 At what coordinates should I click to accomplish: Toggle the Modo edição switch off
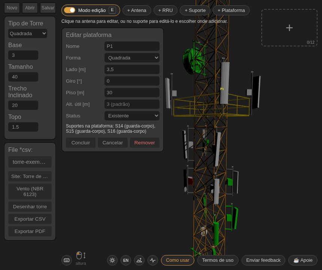tap(70, 10)
